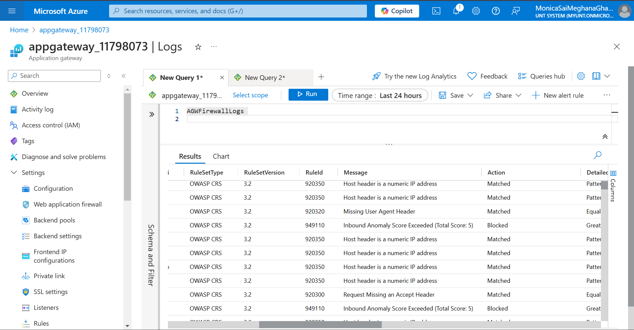
Task: Open the feedback person icon in header
Action: [x=516, y=11]
